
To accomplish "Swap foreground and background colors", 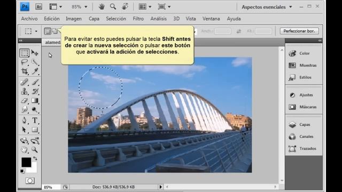I will coord(35,158).
